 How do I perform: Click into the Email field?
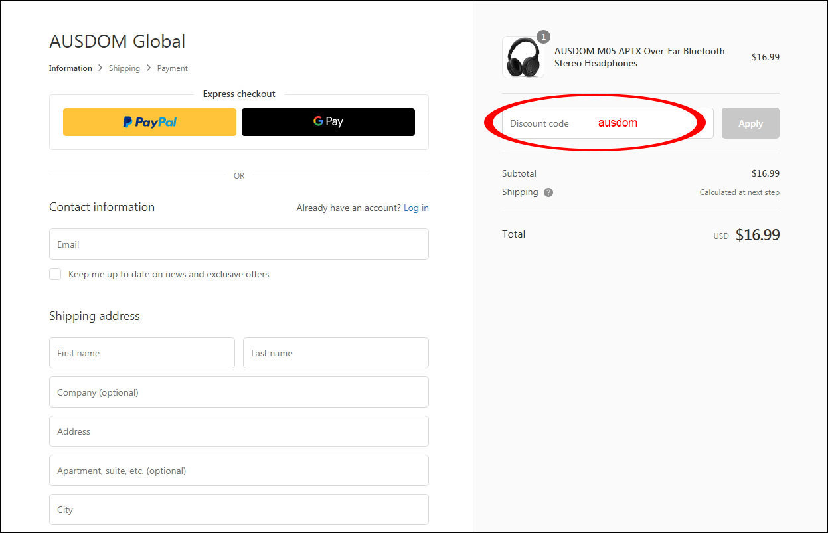coord(239,244)
